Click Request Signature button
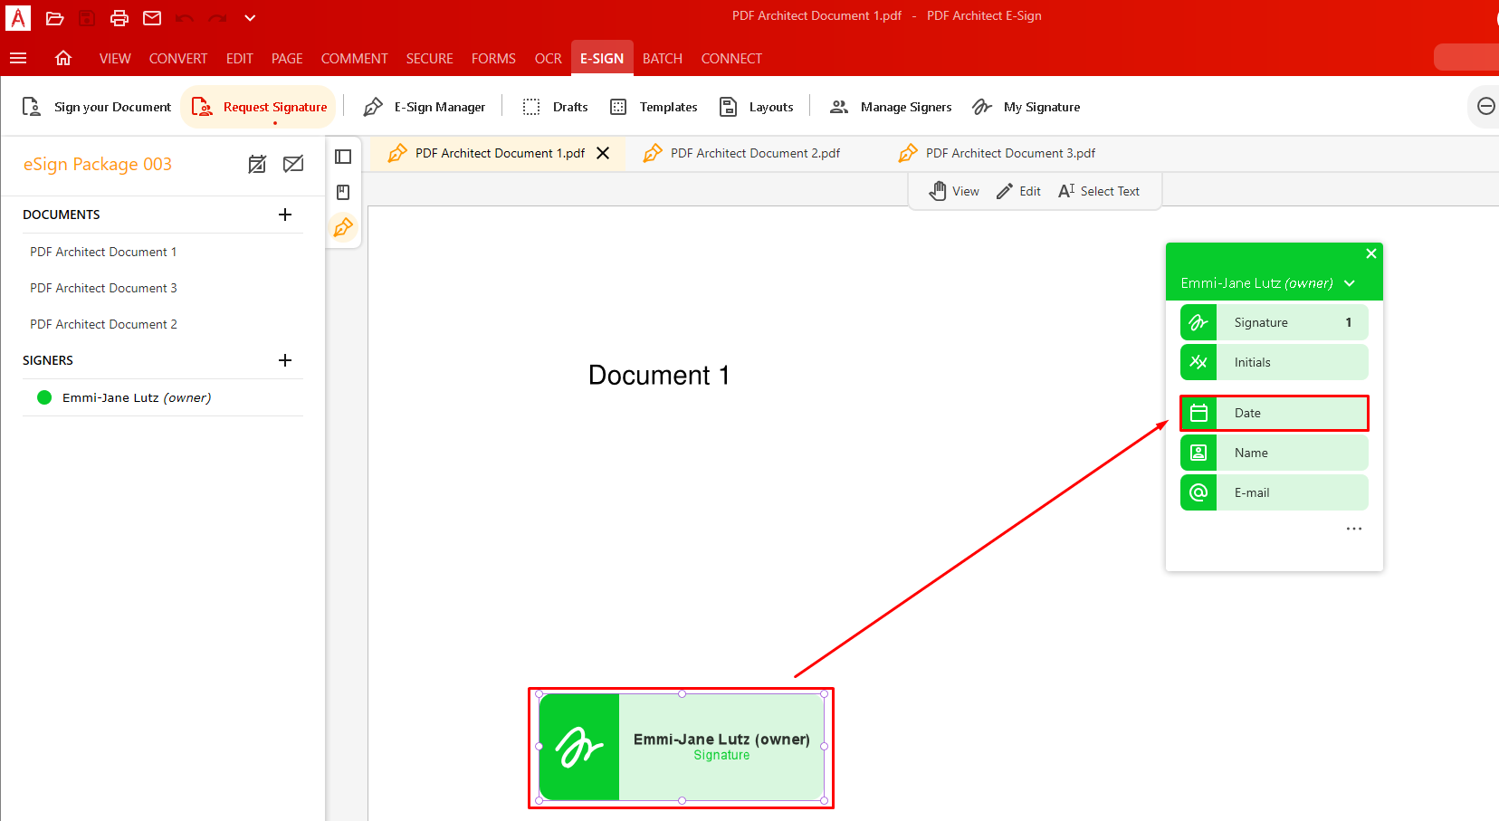This screenshot has height=821, width=1499. pyautogui.click(x=259, y=107)
